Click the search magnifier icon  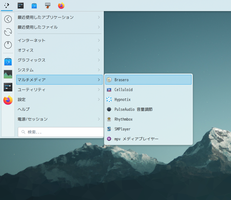point(23,132)
